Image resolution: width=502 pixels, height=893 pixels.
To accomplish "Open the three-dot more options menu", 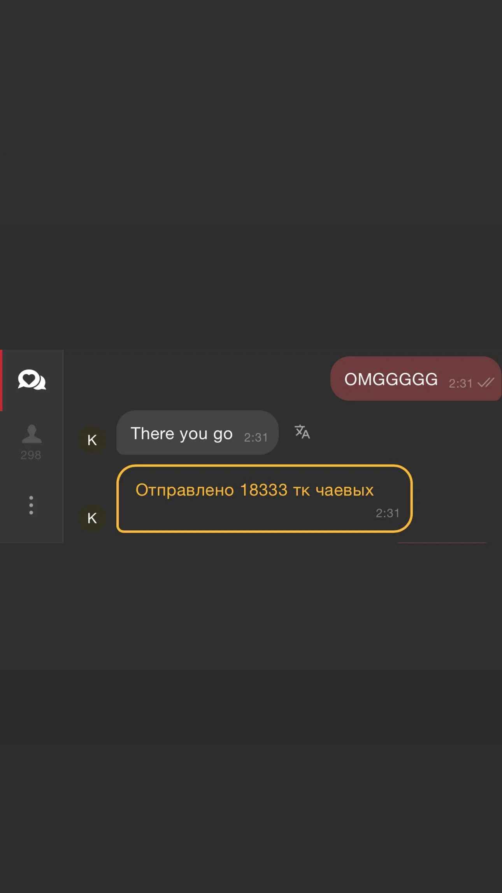I will tap(31, 505).
